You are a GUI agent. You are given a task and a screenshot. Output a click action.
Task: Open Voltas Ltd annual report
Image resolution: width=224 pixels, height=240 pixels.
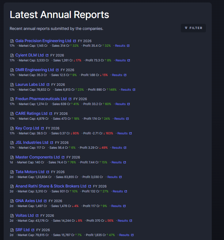25,216
